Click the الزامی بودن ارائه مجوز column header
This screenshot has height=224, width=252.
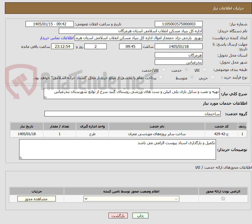223,191
